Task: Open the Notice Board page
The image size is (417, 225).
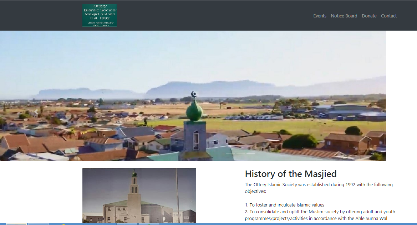Action: click(x=344, y=16)
